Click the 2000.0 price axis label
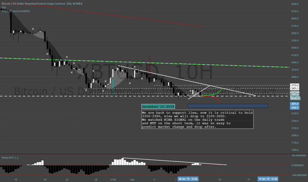Screen dimensions: 308x182 pos(295,135)
